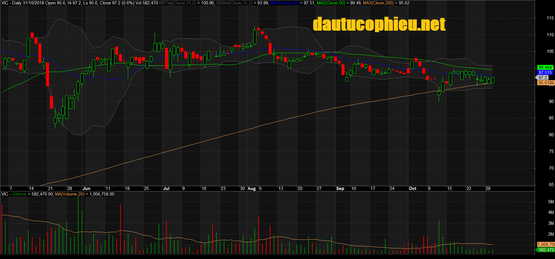The image size is (555, 259).
Task: Jump to the Jul marker on date axis
Action: coord(166,188)
